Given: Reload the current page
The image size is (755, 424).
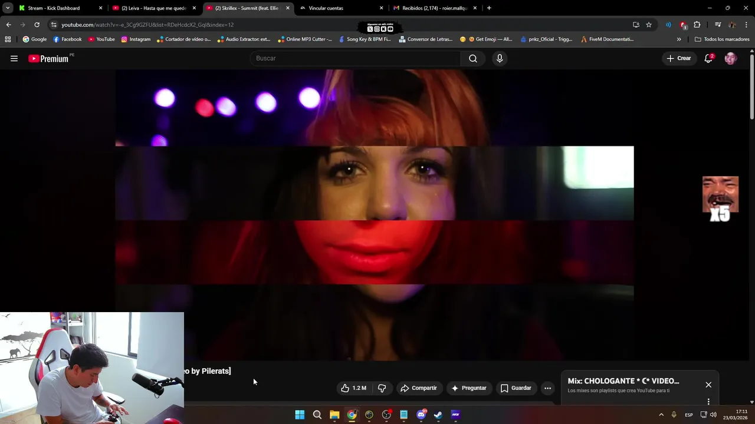Looking at the screenshot, I should [37, 25].
